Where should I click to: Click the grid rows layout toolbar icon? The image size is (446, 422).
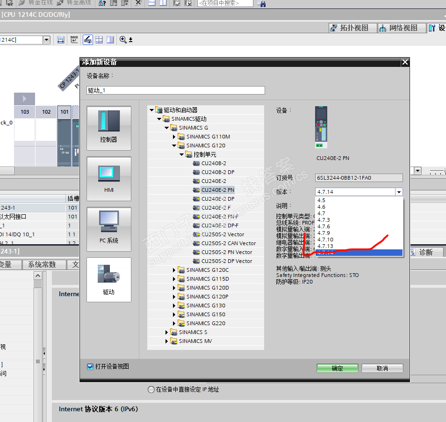click(x=99, y=40)
